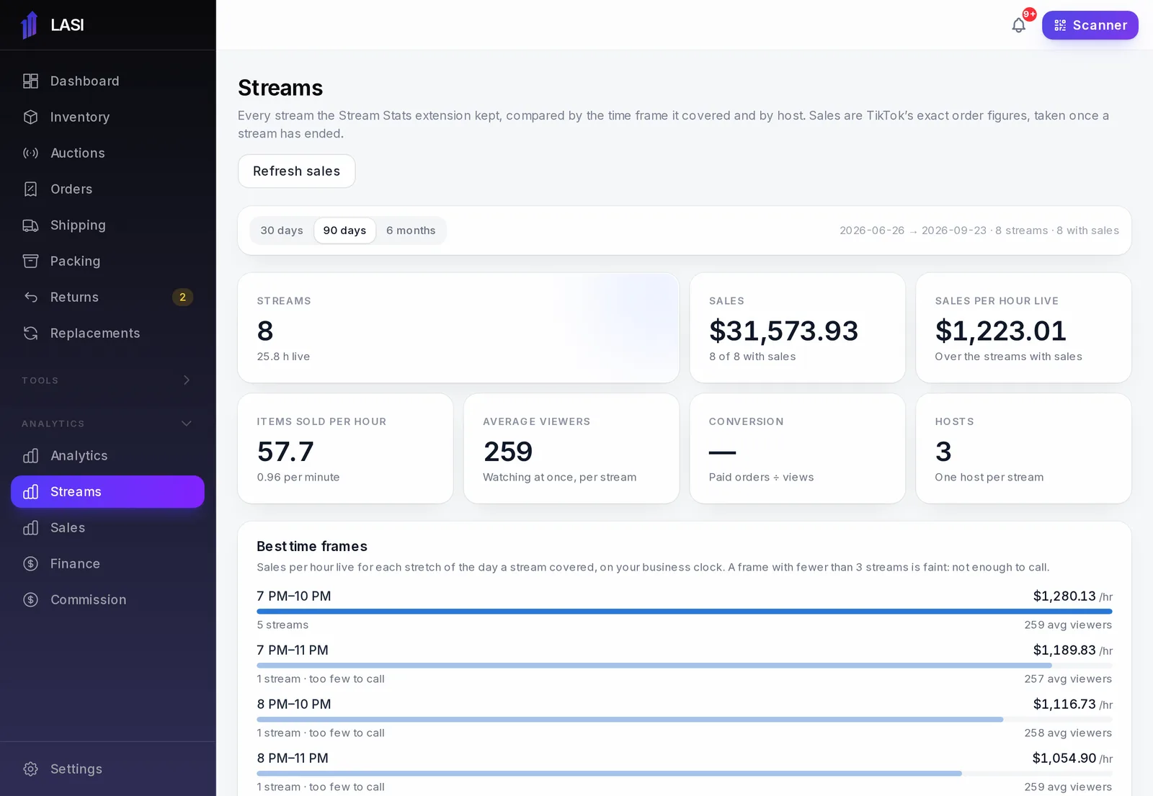Click the "$1,054.90" per hour value
This screenshot has width=1153, height=796.
pyautogui.click(x=1064, y=759)
